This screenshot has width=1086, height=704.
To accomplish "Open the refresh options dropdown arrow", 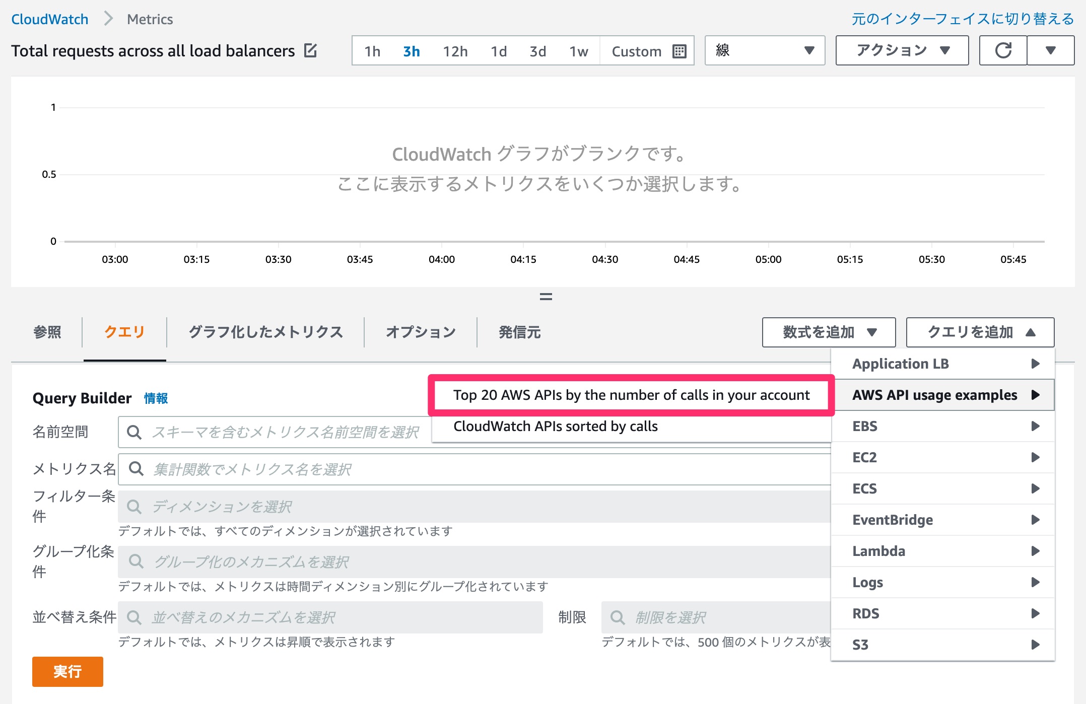I will (1051, 50).
